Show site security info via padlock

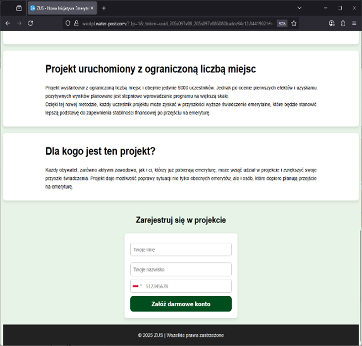click(x=76, y=23)
